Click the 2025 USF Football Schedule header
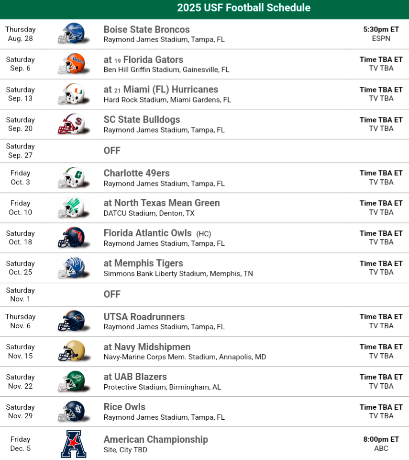Image resolution: width=409 pixels, height=460 pixels. pyautogui.click(x=243, y=8)
